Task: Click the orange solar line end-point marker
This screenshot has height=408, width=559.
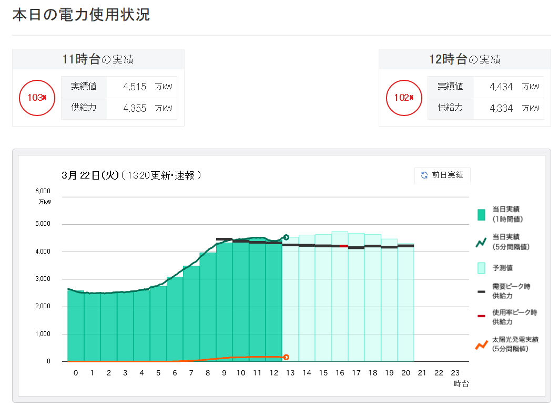Action: [x=286, y=357]
